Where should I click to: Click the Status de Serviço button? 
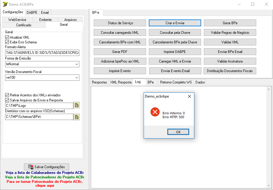(120, 23)
